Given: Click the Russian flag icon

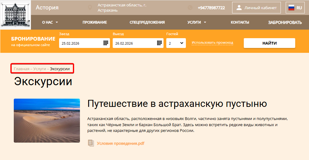Looking at the screenshot, I should [x=291, y=8].
